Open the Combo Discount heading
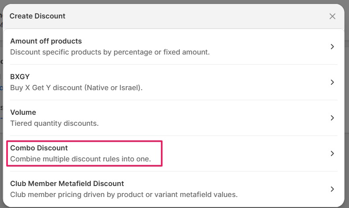 pos(39,148)
